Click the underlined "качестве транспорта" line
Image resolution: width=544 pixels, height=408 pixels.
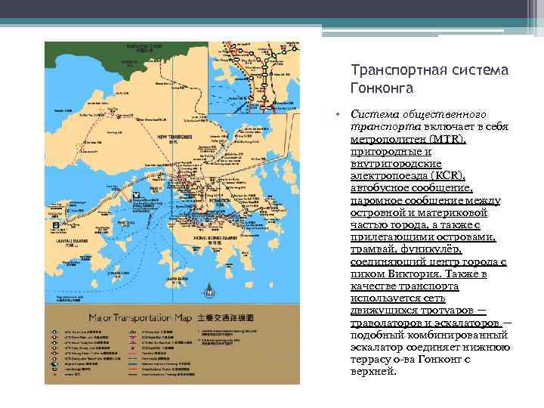point(404,286)
